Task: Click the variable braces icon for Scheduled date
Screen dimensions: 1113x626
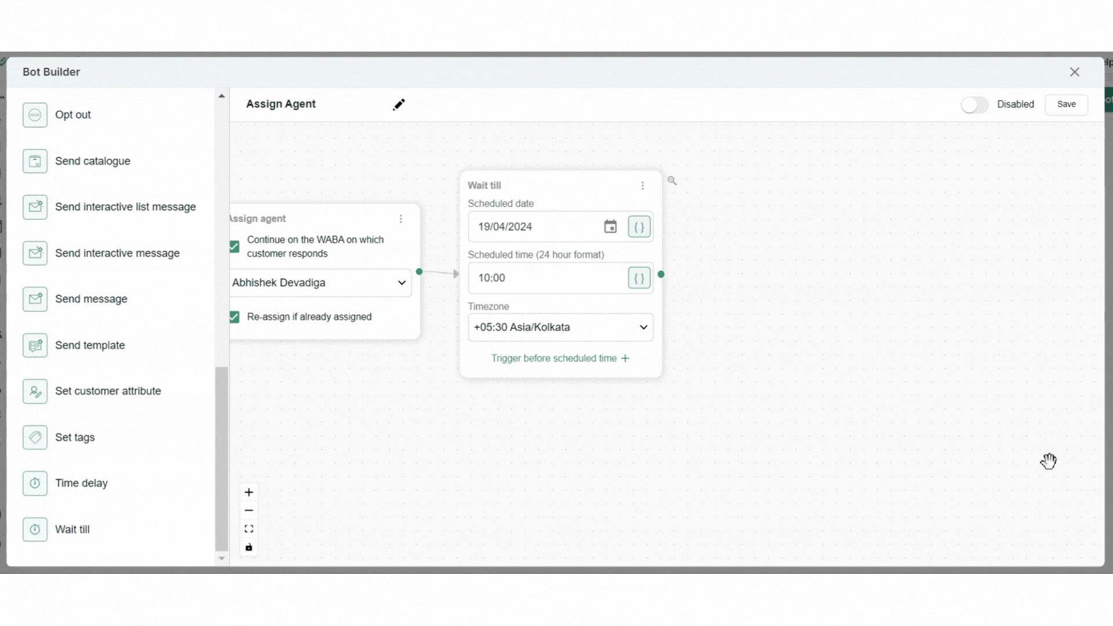Action: point(639,227)
